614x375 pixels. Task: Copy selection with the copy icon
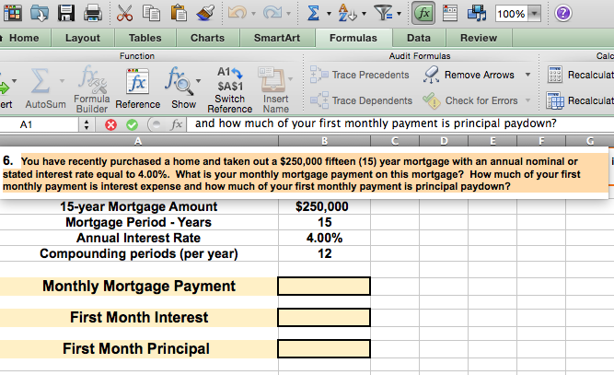[x=151, y=13]
